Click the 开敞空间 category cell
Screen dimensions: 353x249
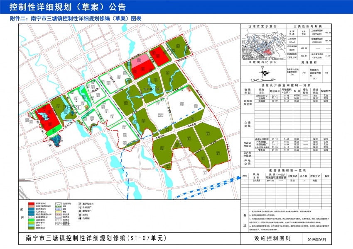point(248,162)
